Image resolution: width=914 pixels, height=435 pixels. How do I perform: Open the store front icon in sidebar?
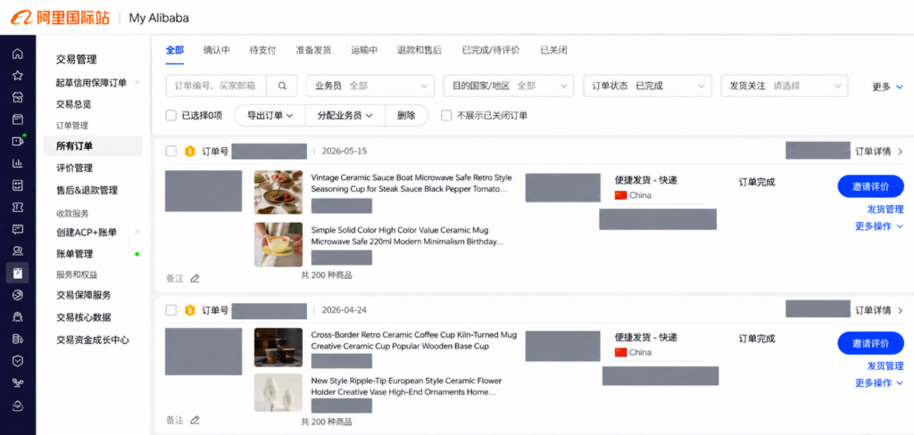(18, 97)
